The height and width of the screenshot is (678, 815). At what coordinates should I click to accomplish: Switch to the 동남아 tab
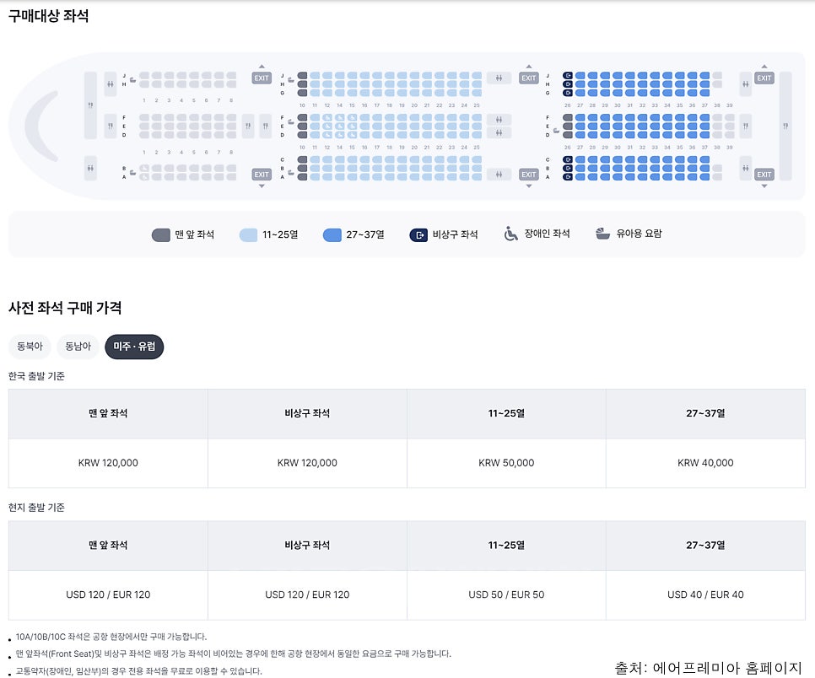click(x=77, y=347)
